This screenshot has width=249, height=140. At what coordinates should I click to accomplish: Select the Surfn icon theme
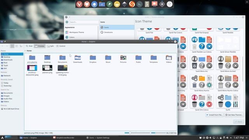[228, 102]
